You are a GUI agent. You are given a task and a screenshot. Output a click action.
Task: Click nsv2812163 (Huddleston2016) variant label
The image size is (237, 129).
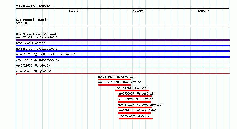120,82
